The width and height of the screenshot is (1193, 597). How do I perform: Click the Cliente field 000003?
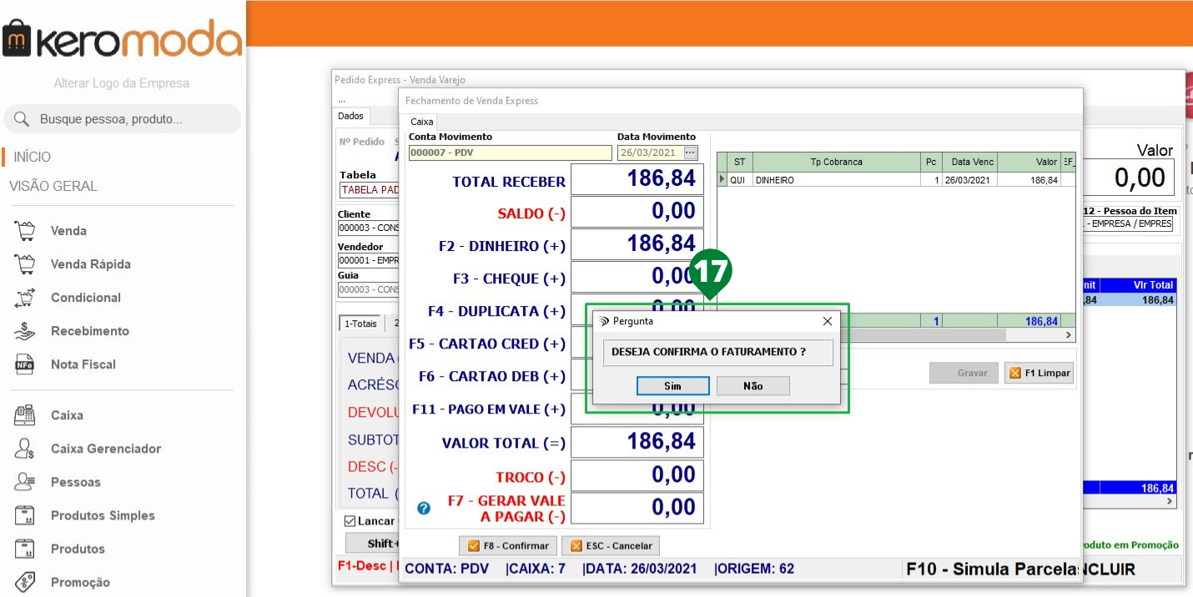coord(369,228)
